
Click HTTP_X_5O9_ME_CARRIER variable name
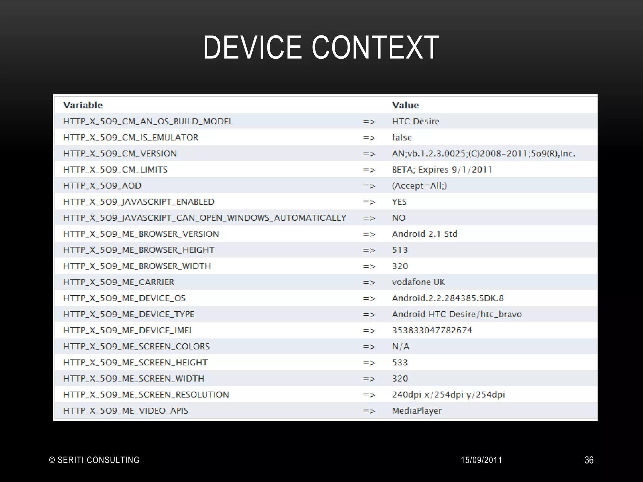119,282
